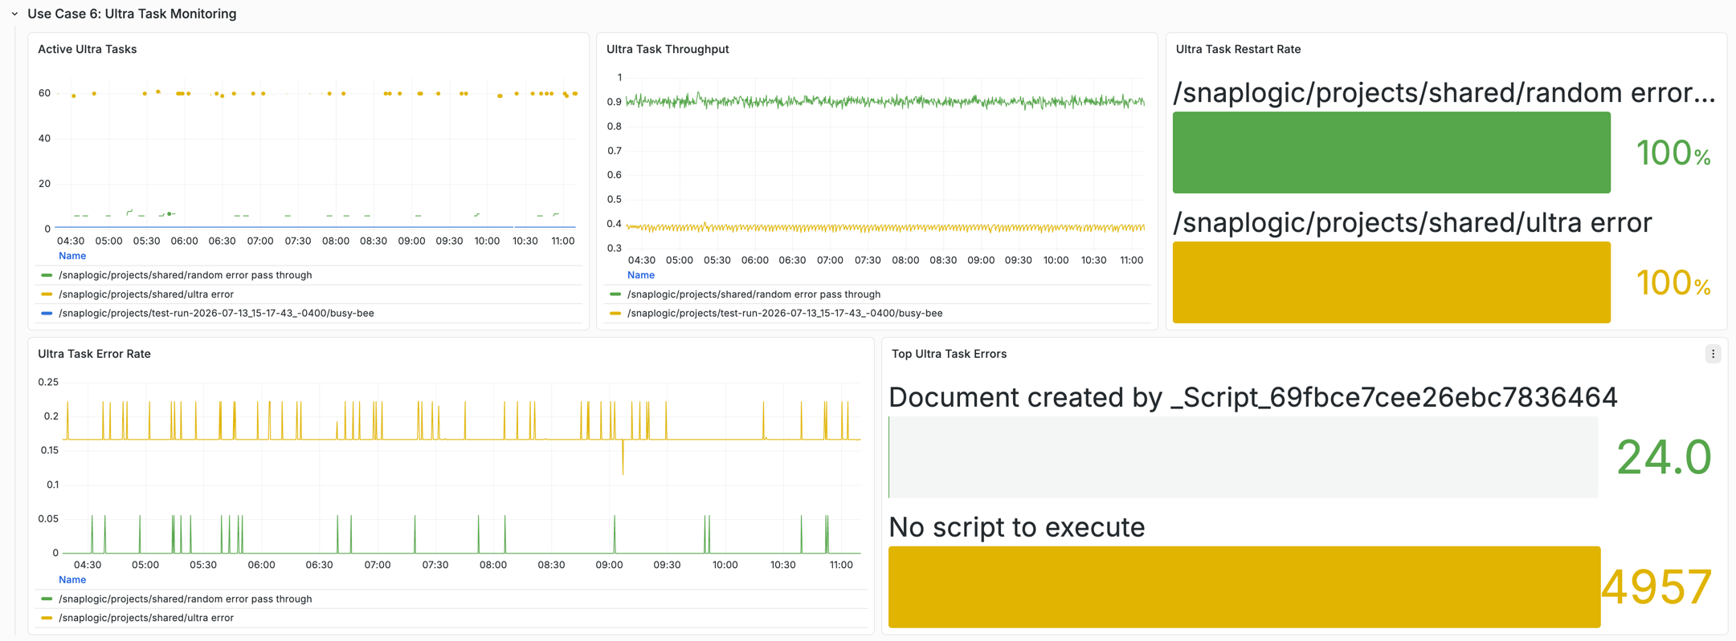Click yellow swatch in Ultra Task Throughput legend

pos(615,314)
